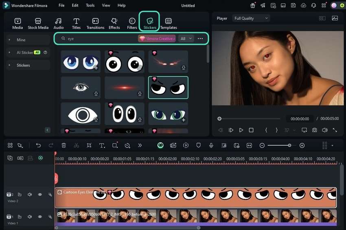Click the player compare view icon
The height and width of the screenshot is (230, 346).
[x=322, y=18]
